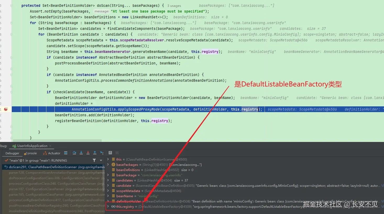Click the thread filter funnel icon
This screenshot has height=214, width=384.
94,160
